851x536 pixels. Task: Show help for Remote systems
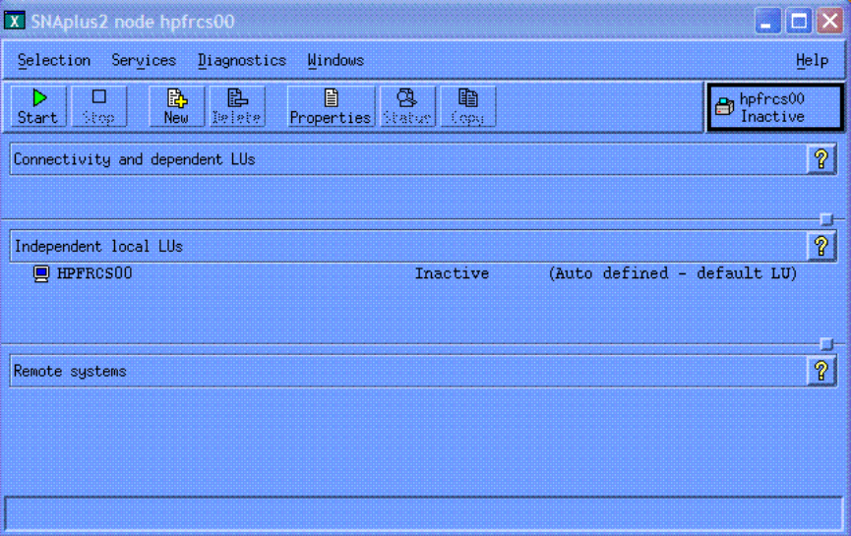coord(821,371)
